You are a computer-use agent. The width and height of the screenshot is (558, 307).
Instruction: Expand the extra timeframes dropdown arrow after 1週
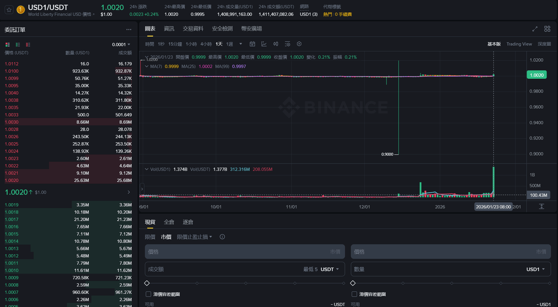(241, 44)
